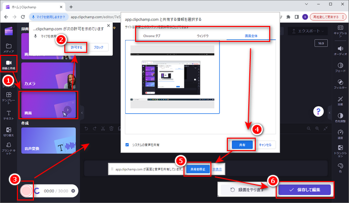Open the 録画と作成 sidebar panel
The image size is (349, 203).
point(8,65)
